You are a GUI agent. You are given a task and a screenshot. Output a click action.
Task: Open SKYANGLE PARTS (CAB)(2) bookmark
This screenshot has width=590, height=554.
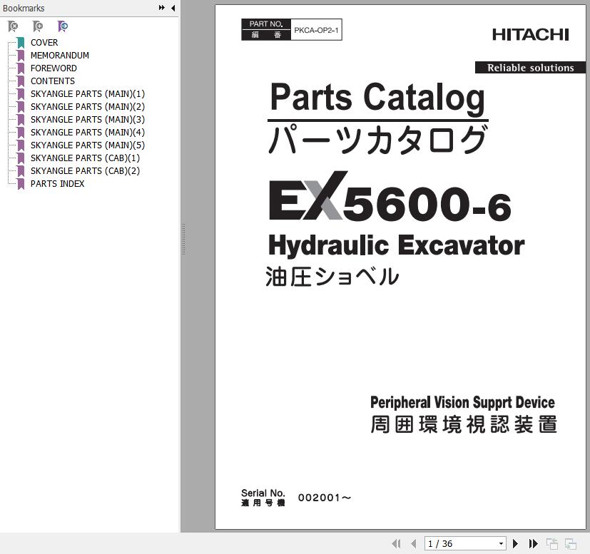coord(85,170)
